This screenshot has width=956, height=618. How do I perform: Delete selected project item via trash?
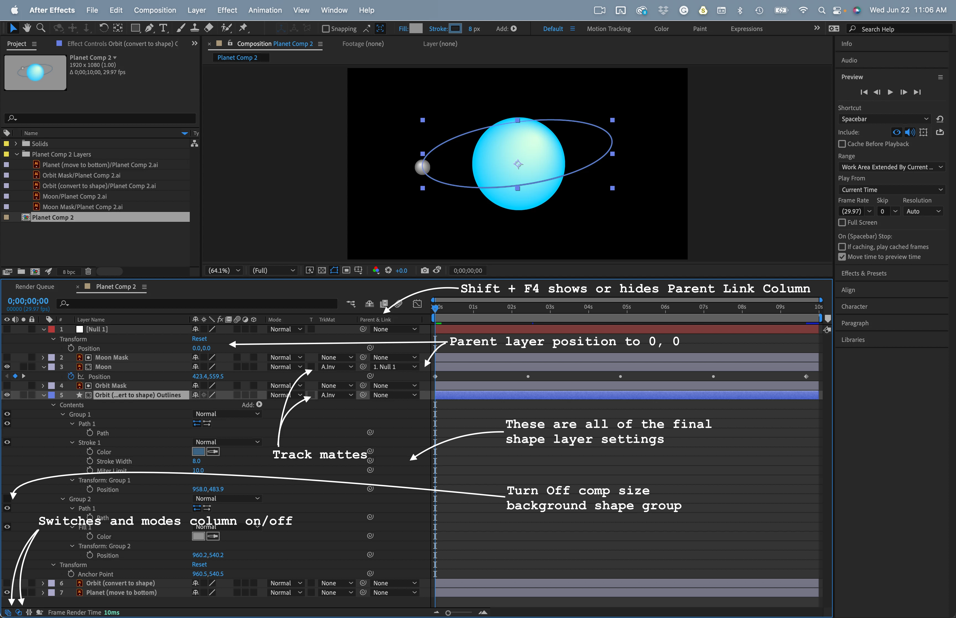point(88,272)
